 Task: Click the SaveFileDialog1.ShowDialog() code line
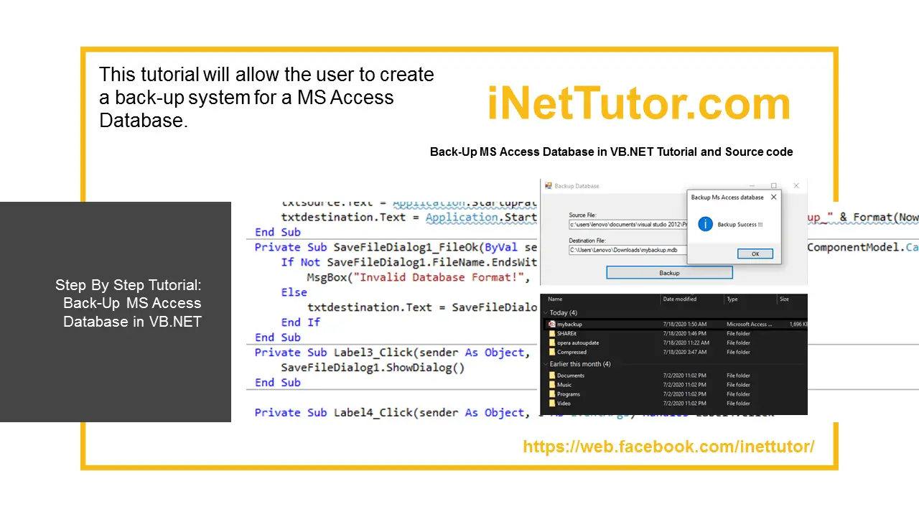373,368
